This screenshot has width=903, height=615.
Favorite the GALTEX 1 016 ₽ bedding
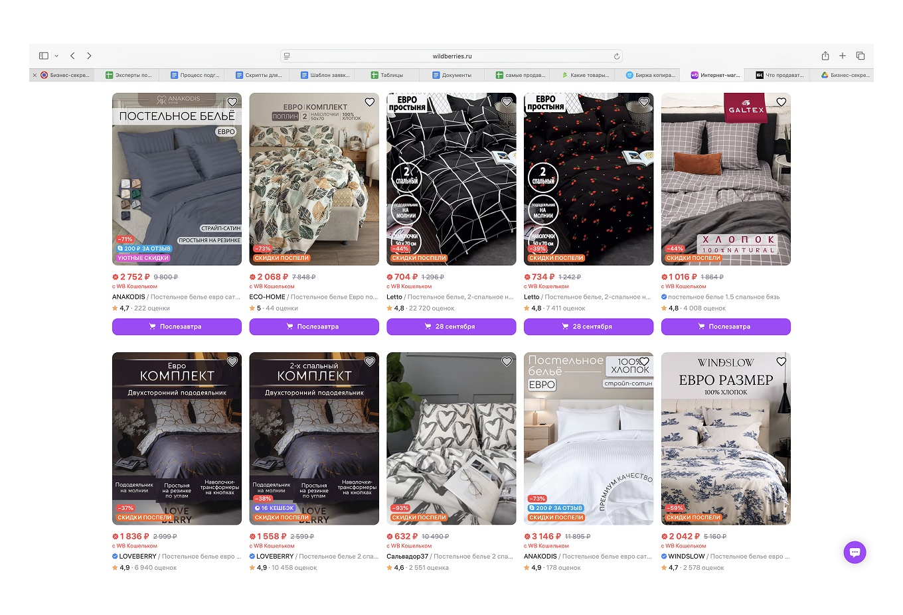click(781, 102)
